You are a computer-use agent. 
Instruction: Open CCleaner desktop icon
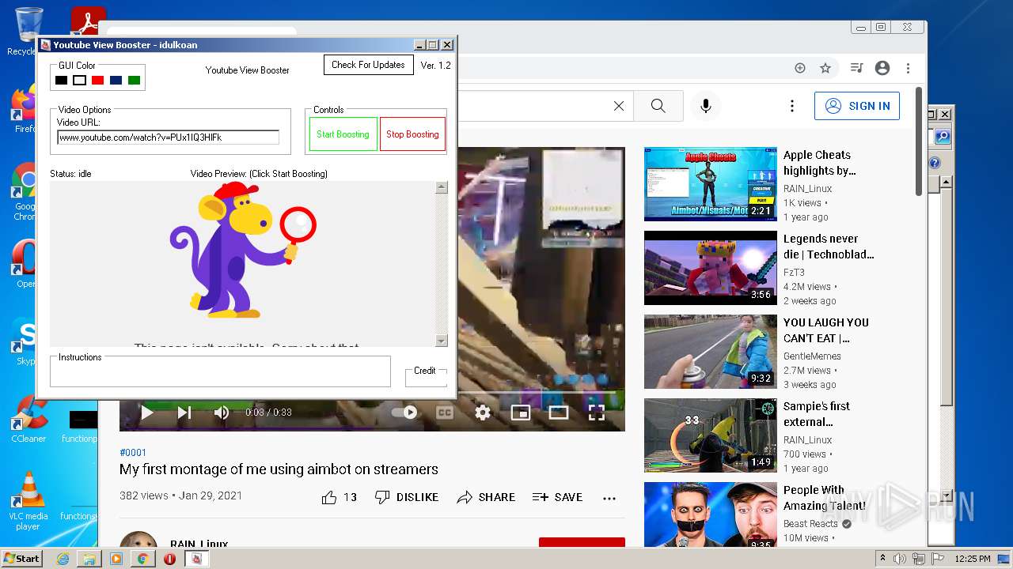coord(28,417)
